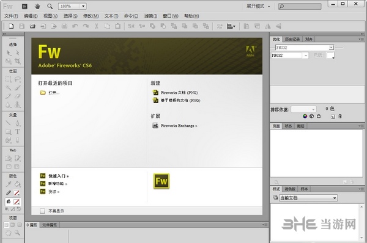This screenshot has height=243, width=367.
Task: Click the fill color swatch
Action: point(17,201)
